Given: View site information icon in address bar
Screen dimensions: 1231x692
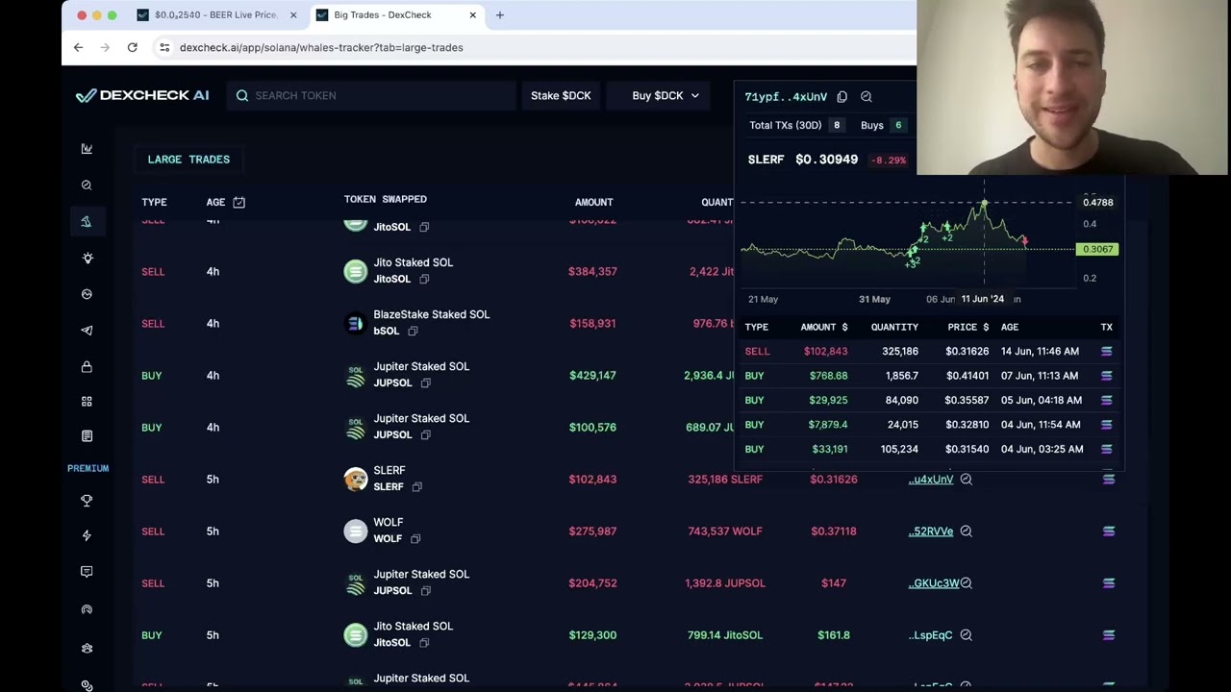Looking at the screenshot, I should point(164,47).
